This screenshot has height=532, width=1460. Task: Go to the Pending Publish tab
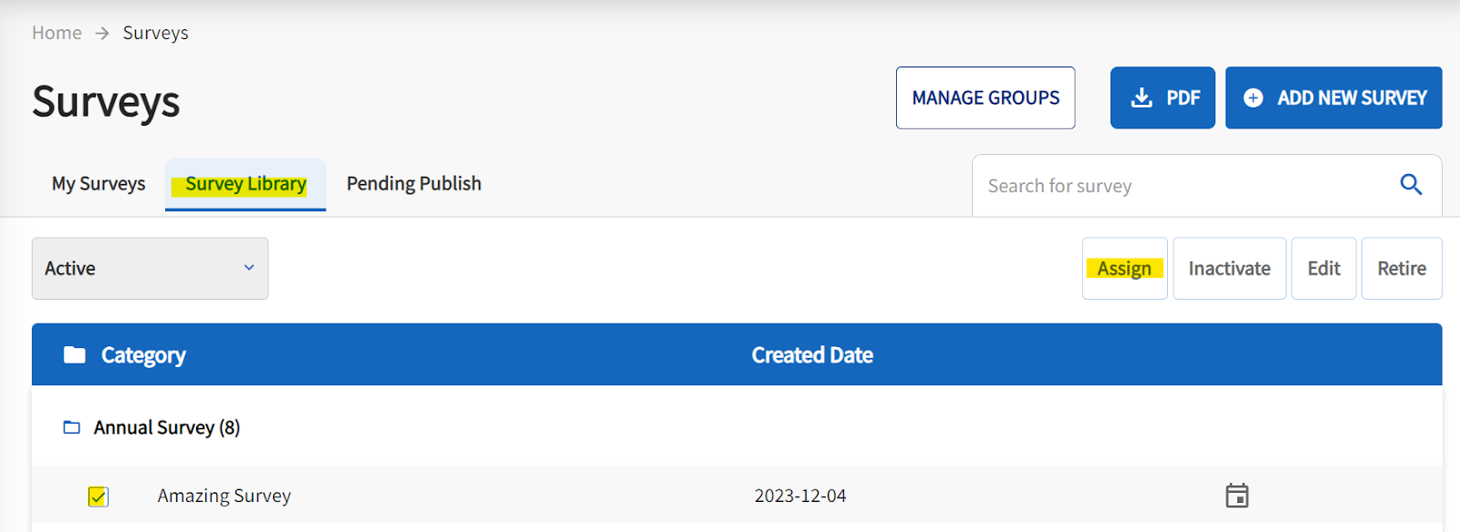pos(413,184)
